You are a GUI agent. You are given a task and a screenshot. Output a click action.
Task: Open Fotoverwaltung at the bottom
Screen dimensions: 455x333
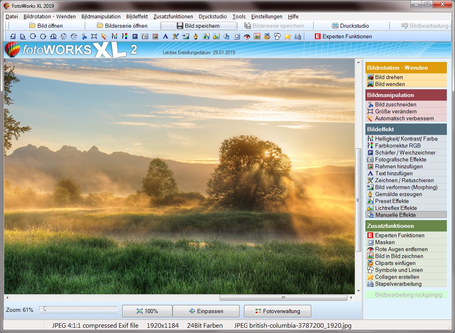tap(277, 311)
